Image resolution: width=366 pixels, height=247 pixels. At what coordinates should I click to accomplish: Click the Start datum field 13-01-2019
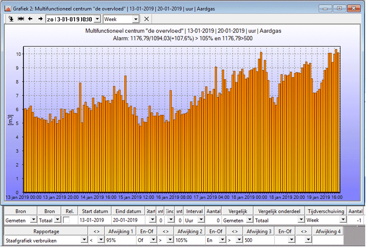[x=95, y=220]
